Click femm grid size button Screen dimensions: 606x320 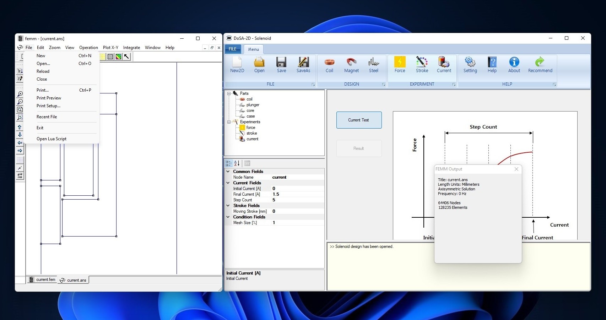(x=20, y=176)
